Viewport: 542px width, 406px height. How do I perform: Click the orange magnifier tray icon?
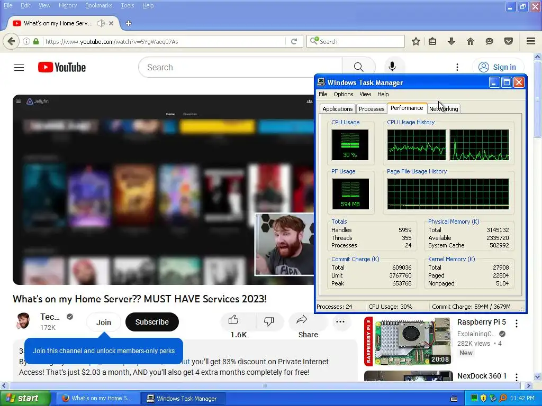click(503, 398)
